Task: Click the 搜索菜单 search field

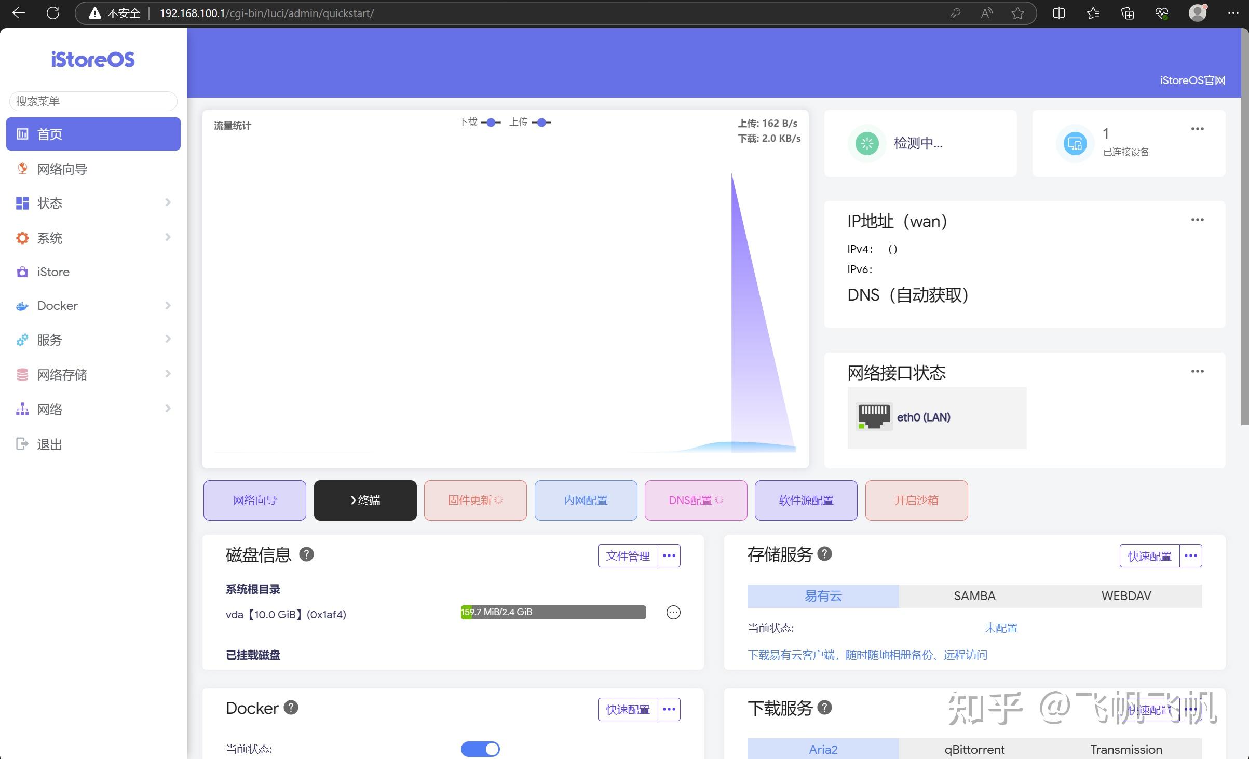Action: coord(92,101)
